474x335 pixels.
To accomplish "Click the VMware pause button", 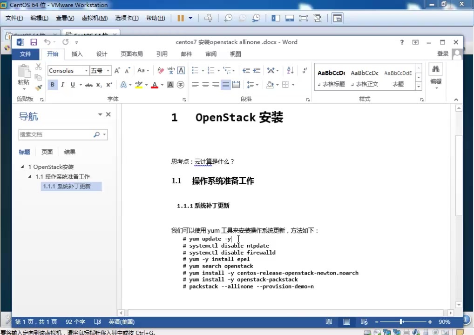I will pyautogui.click(x=181, y=18).
